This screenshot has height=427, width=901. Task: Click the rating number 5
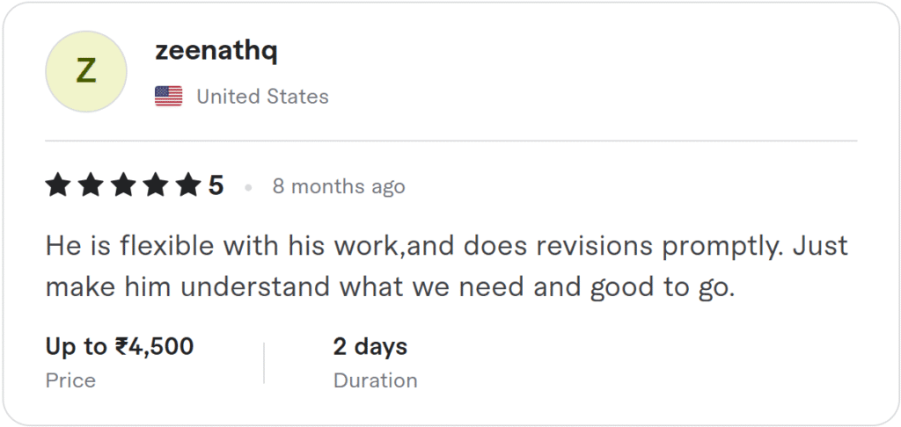[216, 186]
